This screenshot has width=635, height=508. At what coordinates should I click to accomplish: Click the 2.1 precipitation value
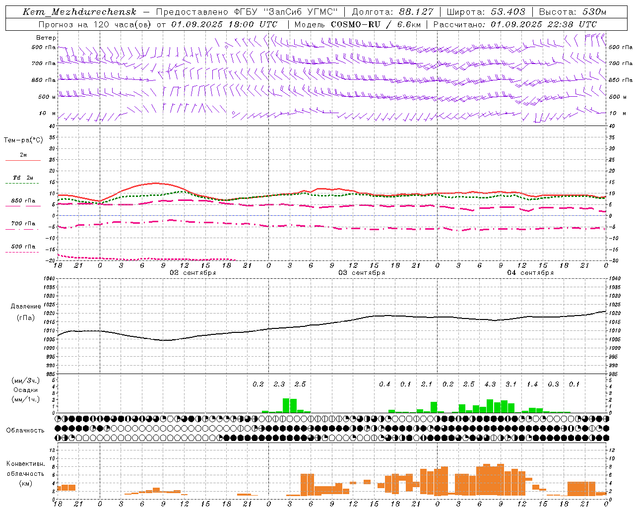point(427,384)
